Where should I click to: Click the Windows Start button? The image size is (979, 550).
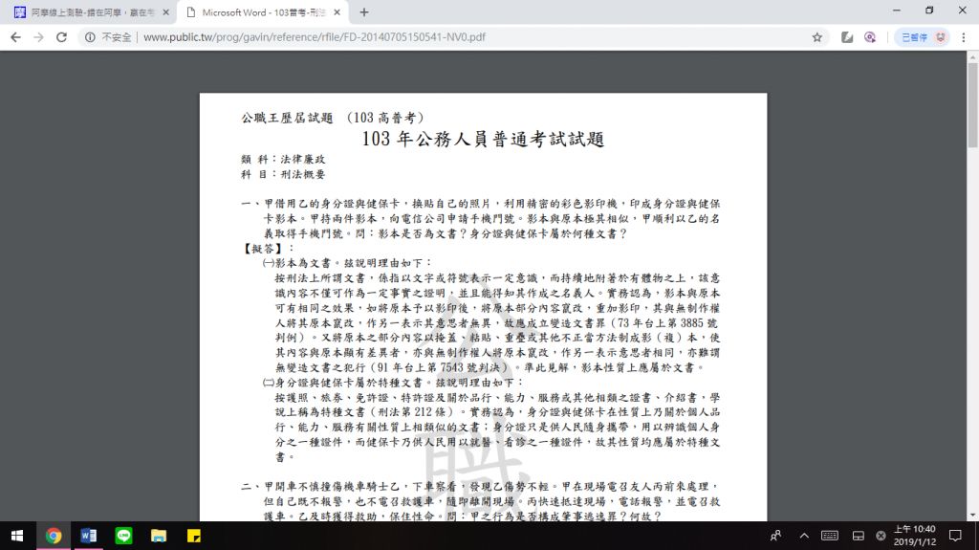pos(17,536)
